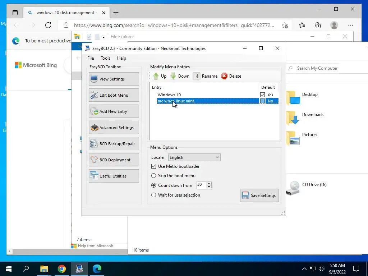Open EasyBCD File menu
The height and width of the screenshot is (276, 368).
91,58
